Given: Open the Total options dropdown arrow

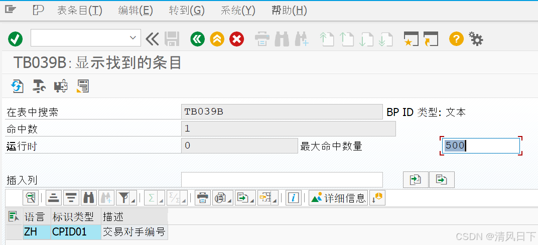Looking at the screenshot, I should (x=161, y=198).
